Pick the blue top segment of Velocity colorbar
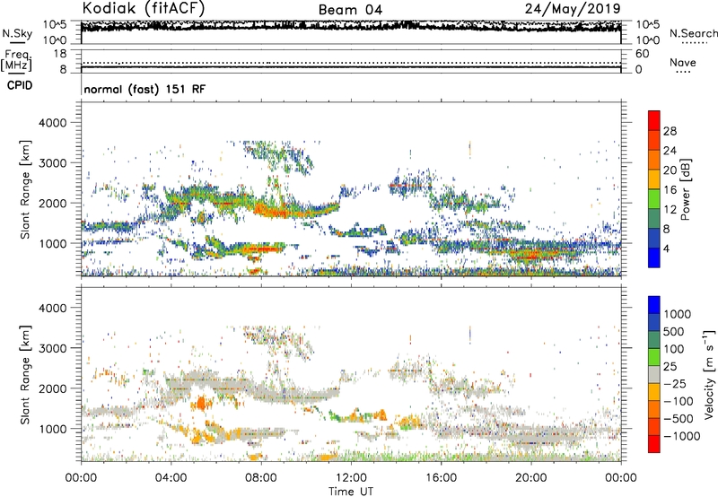718x497 pixels. click(x=654, y=305)
